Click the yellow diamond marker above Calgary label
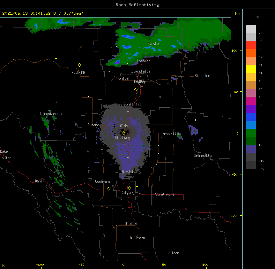The width and height of the screenshot is (275, 269). [129, 188]
